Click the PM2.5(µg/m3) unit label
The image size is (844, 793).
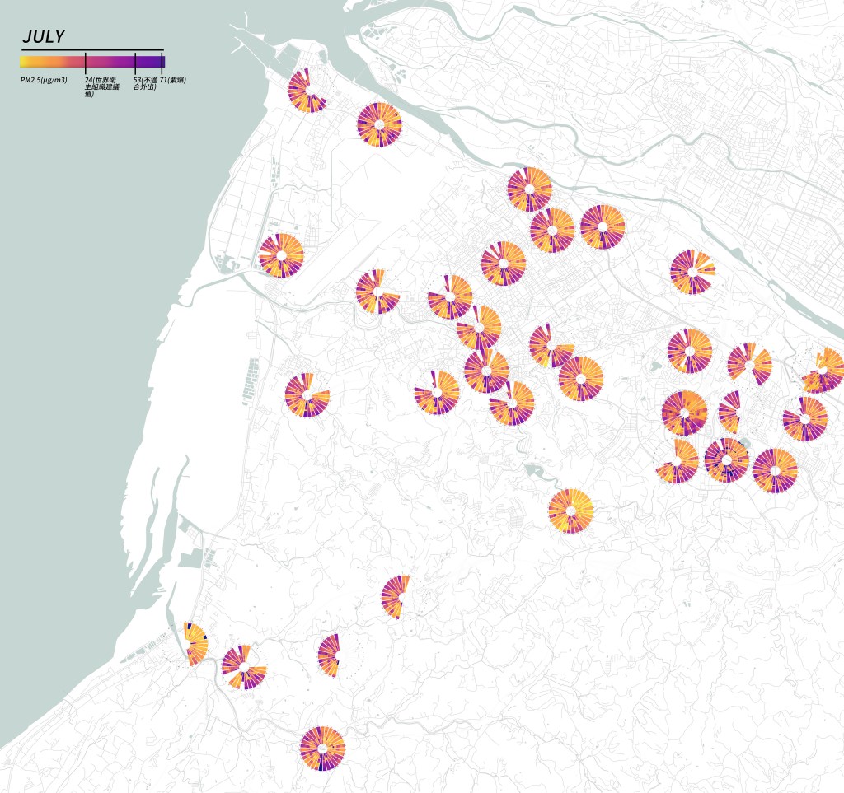pyautogui.click(x=44, y=80)
